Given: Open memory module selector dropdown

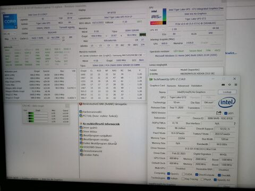Looking at the screenshot, I should click(113, 55).
